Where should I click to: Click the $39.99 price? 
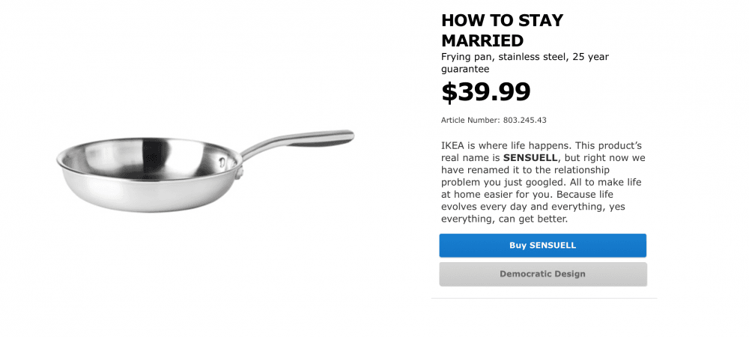coord(485,91)
